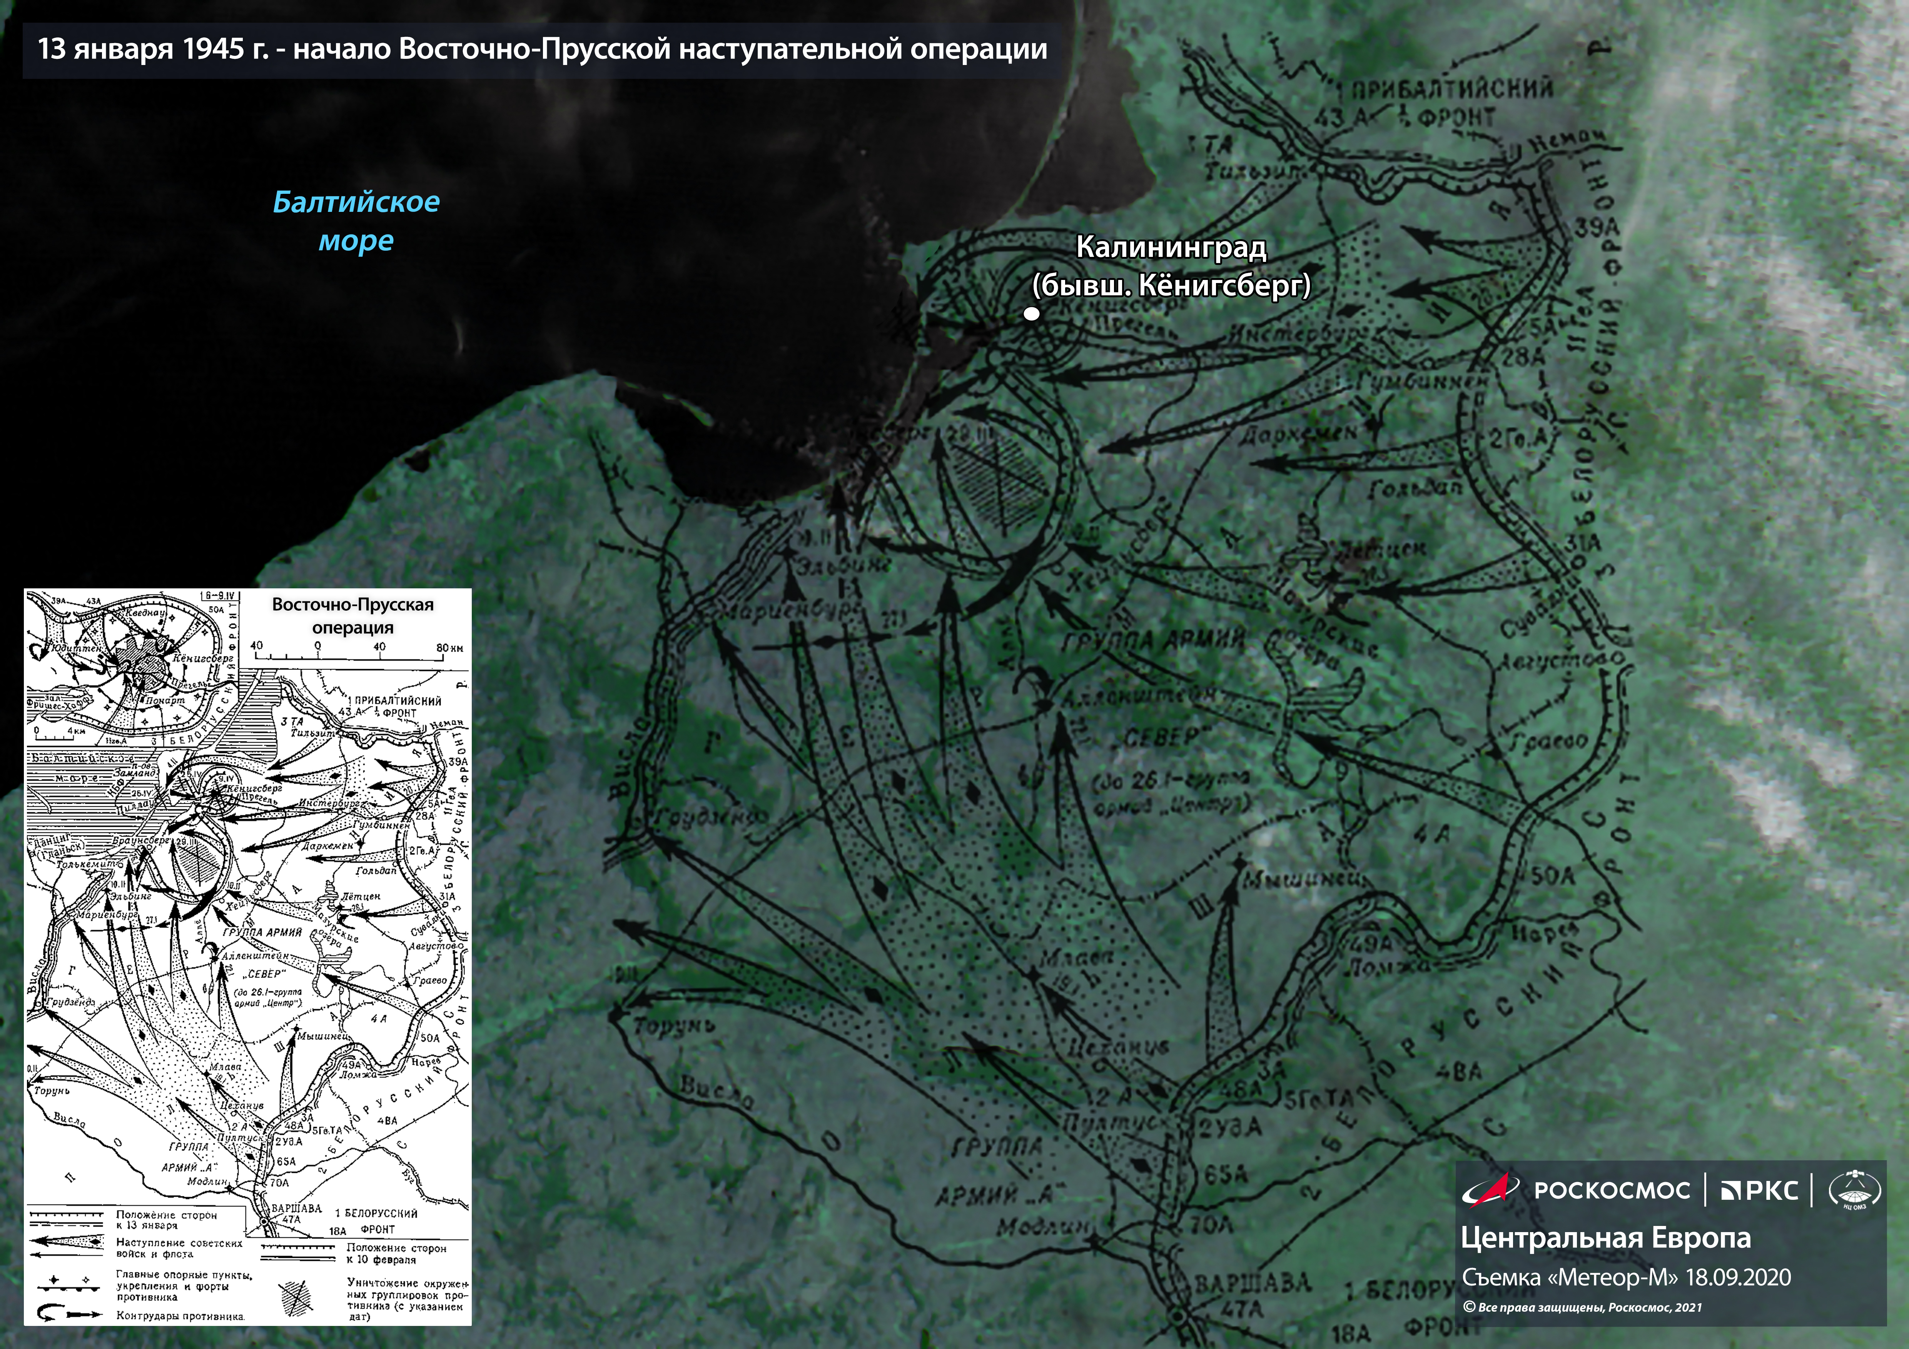Click the Центральная Европа caption
Viewport: 1909px width, 1349px height.
click(1605, 1238)
